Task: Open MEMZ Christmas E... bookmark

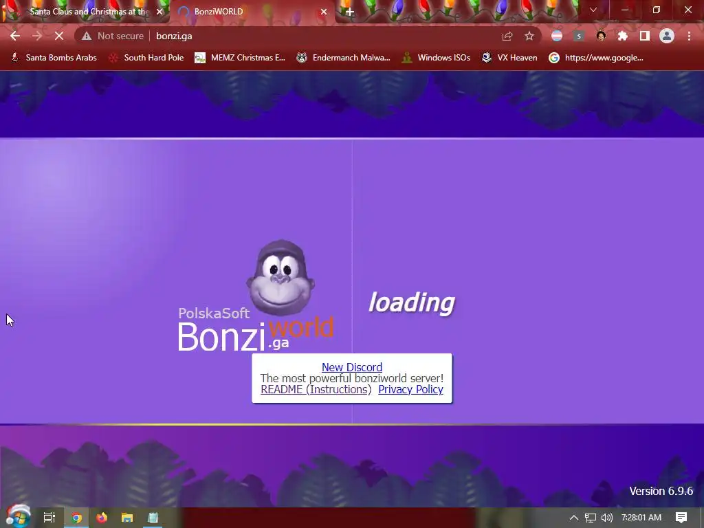Action: [x=240, y=58]
